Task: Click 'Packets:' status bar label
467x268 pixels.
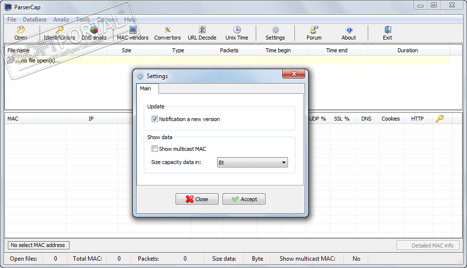Action: [148, 259]
